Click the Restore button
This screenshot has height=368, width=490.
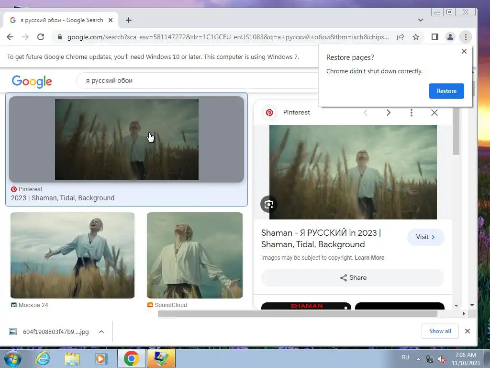click(x=446, y=91)
